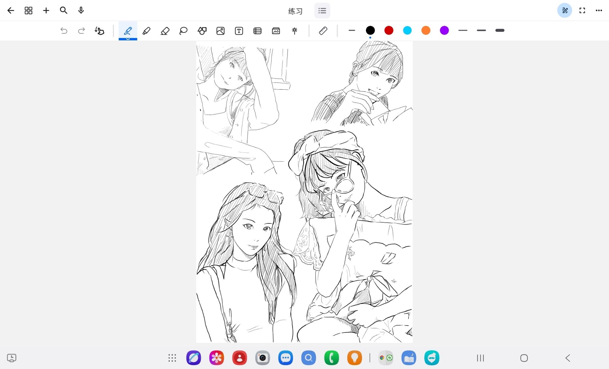
Task: Select the highlighter tool
Action: click(146, 31)
